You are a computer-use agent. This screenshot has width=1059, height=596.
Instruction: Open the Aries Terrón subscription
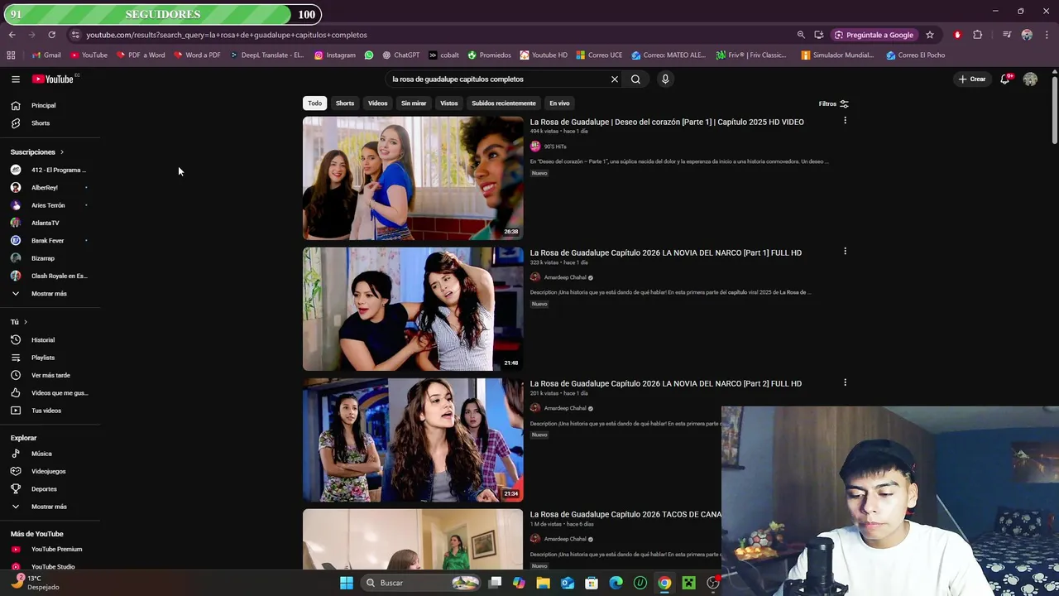(x=50, y=205)
